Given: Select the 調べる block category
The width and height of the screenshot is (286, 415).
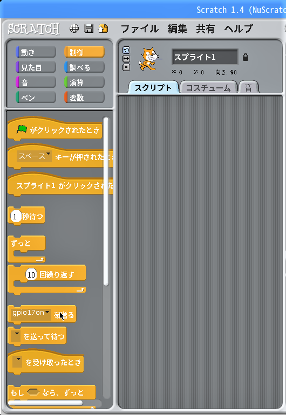Looking at the screenshot, I should coord(84,67).
